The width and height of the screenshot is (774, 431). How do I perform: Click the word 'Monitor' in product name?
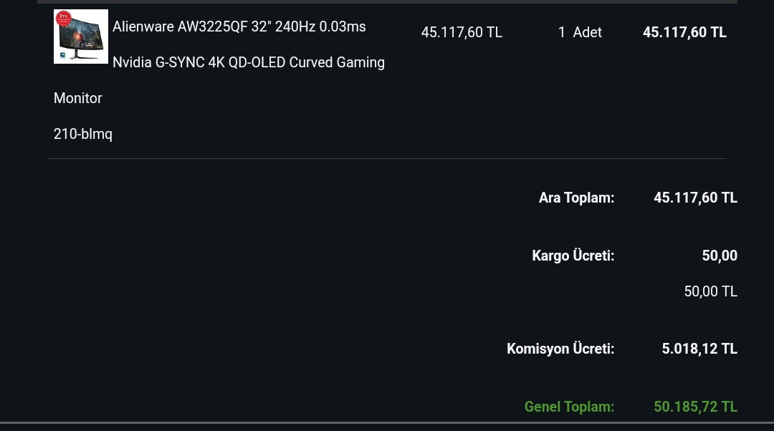pyautogui.click(x=77, y=98)
